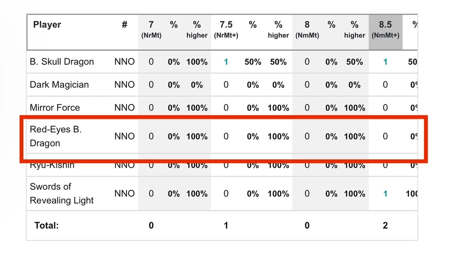Click the 50% value under 7.5 for B. Skull Dragon

[253, 62]
